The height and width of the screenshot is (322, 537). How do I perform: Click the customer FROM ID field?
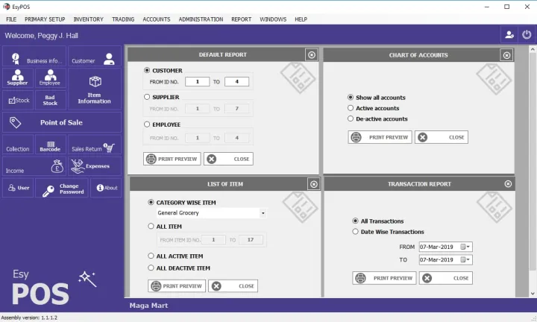tap(197, 81)
